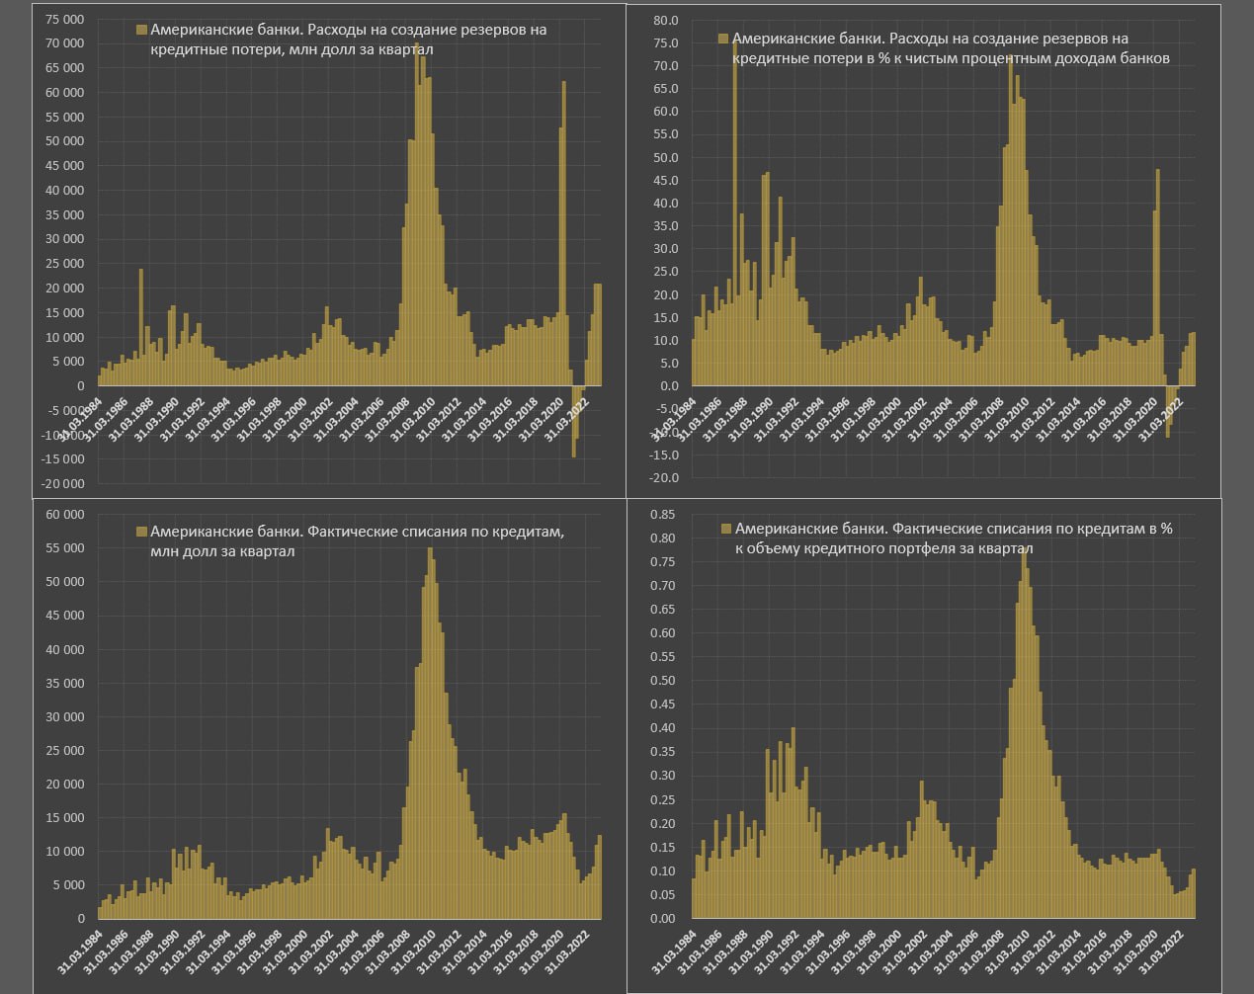Click legend swatch of charge-offs mln USD chart

pos(141,532)
